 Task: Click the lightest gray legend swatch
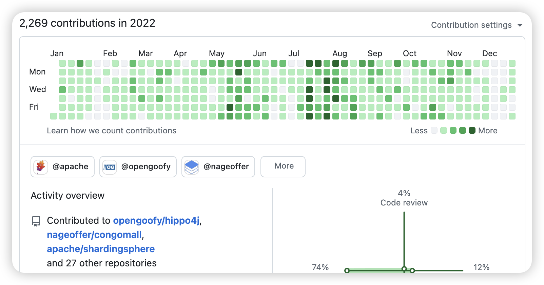(x=434, y=131)
